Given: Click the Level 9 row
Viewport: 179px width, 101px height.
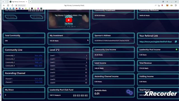Looking at the screenshot, I should coord(69,83).
